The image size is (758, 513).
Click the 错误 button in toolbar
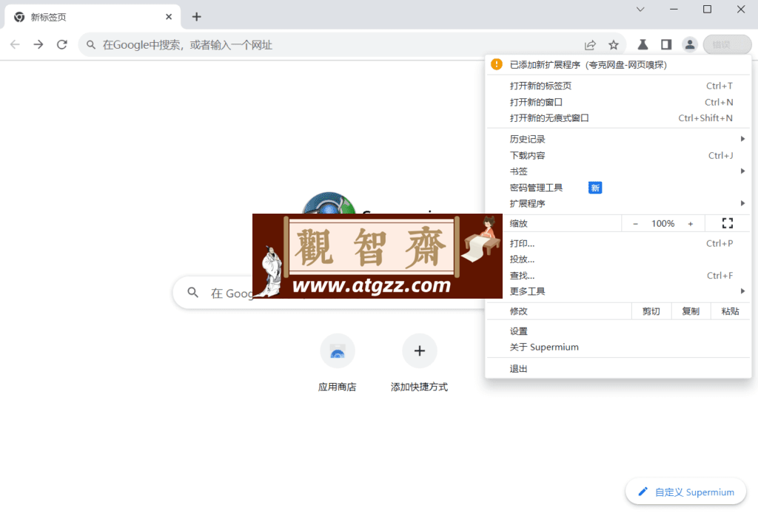tap(727, 45)
